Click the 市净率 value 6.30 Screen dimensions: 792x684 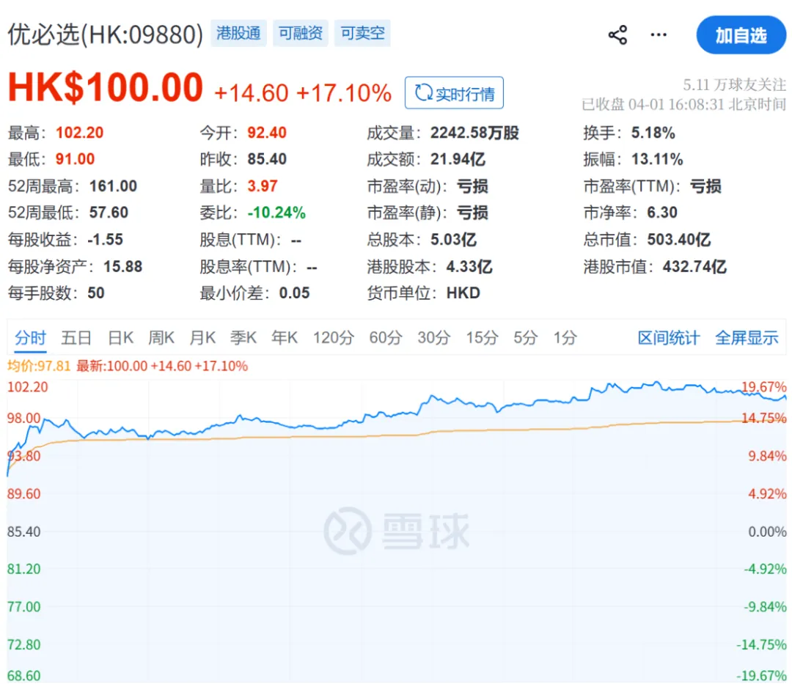[661, 212]
